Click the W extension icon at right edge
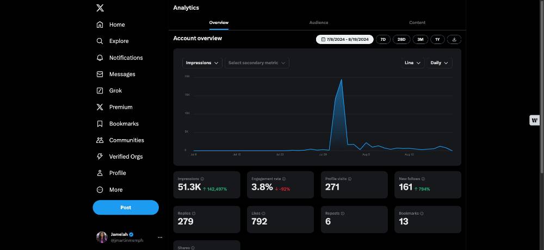Viewport: 544px width, 250px height. tap(535, 120)
